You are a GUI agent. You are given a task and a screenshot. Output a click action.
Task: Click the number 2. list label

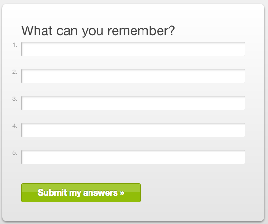[x=15, y=72]
